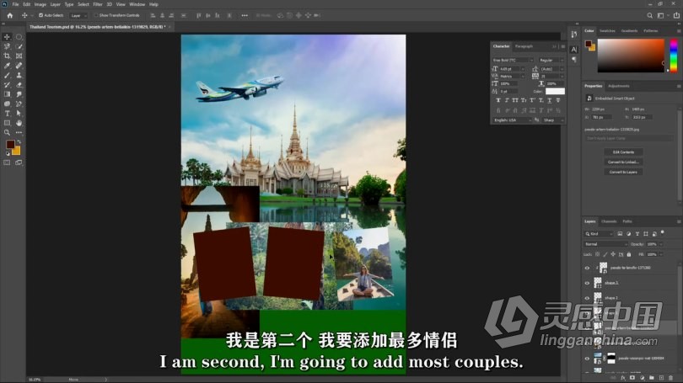Open the Image menu
Viewport: 683px width, 383px height.
click(40, 4)
